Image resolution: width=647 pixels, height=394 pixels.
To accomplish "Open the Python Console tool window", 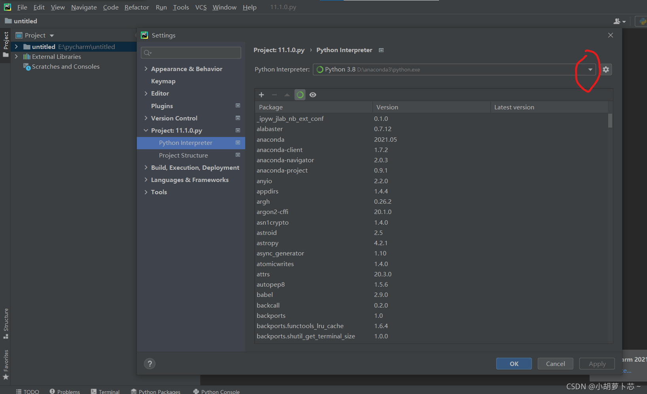I will 217,391.
